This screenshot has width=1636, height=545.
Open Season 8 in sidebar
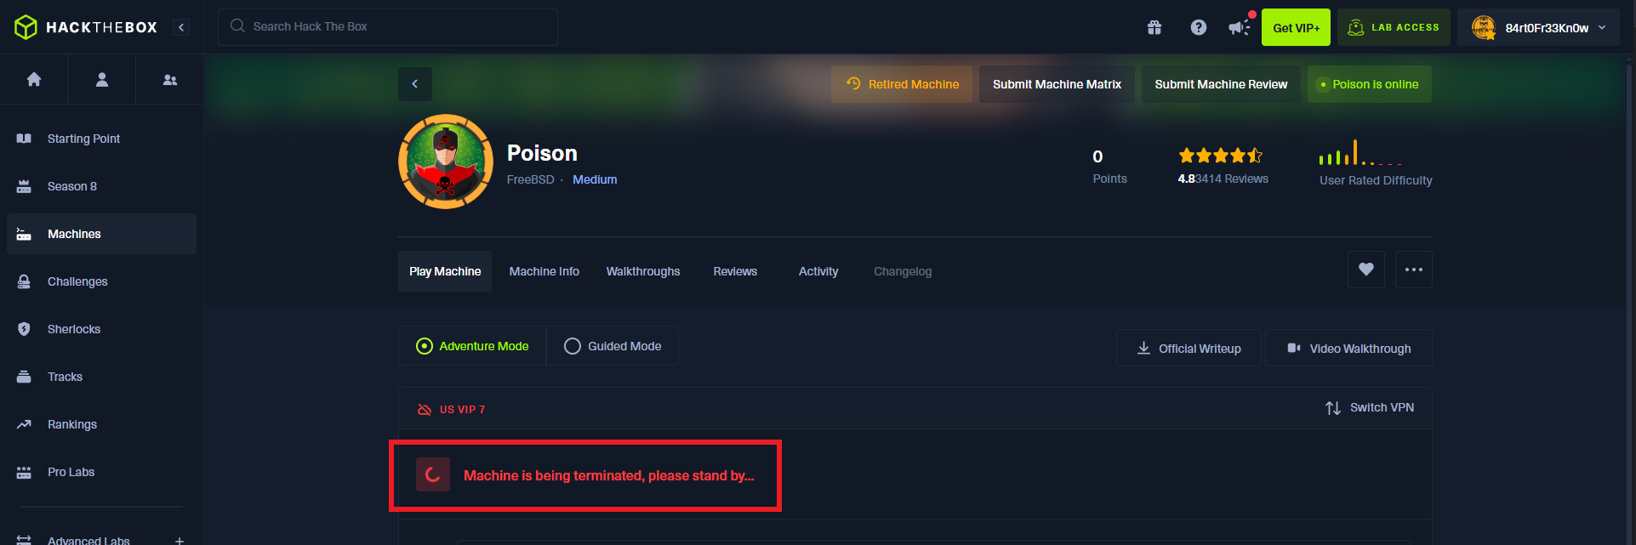pyautogui.click(x=101, y=186)
